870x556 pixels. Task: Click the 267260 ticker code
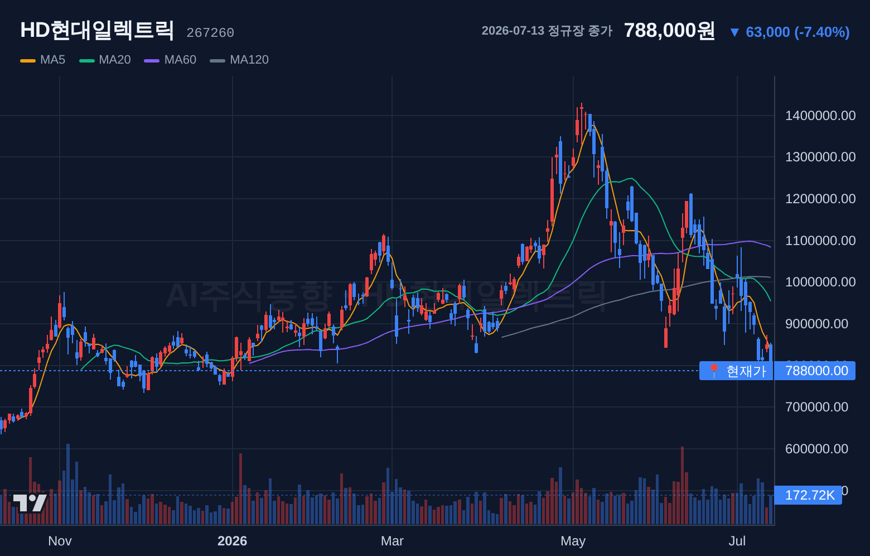click(210, 33)
